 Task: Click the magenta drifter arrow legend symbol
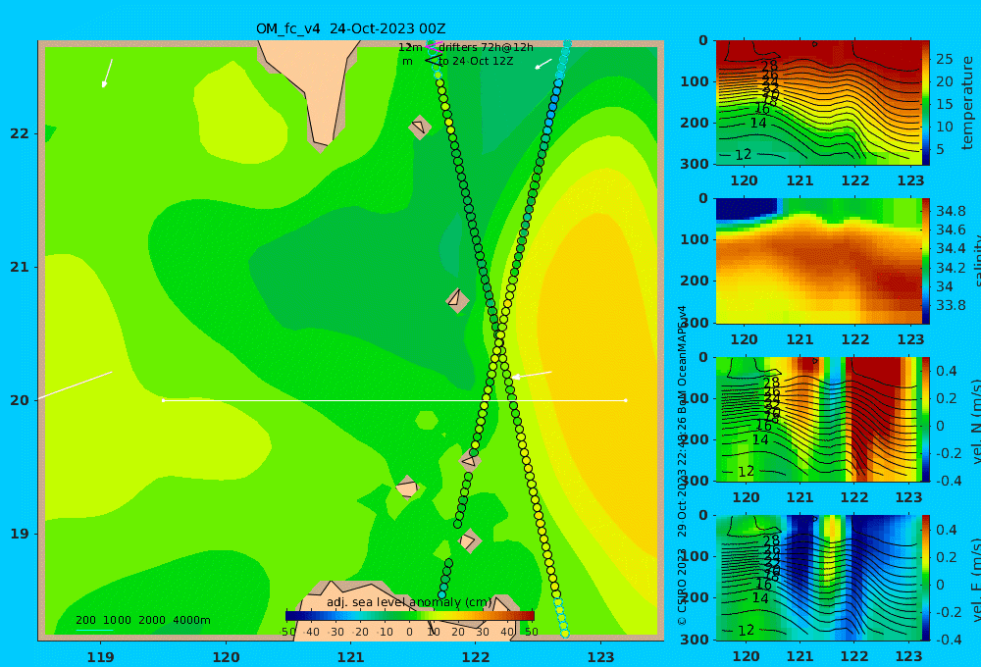(x=433, y=47)
